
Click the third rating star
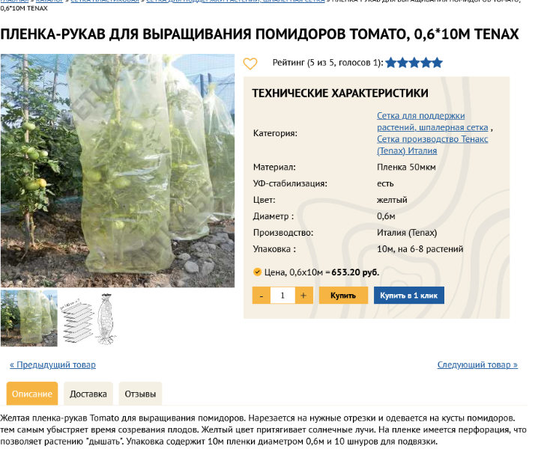(x=414, y=63)
